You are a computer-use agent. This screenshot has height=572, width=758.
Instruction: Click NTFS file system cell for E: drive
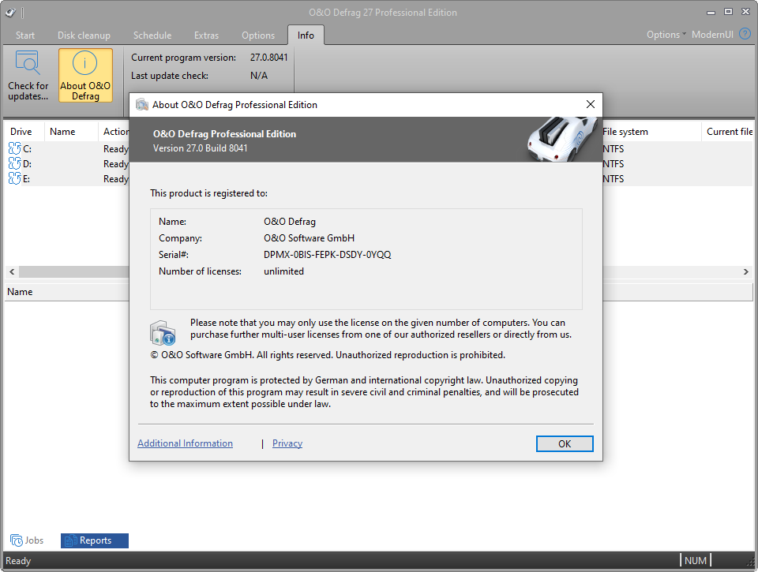tap(614, 179)
